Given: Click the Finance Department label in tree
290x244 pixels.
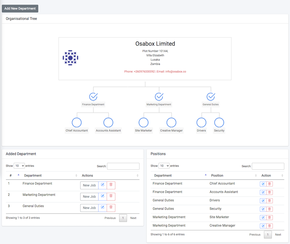Looking at the screenshot, I should click(x=93, y=105).
